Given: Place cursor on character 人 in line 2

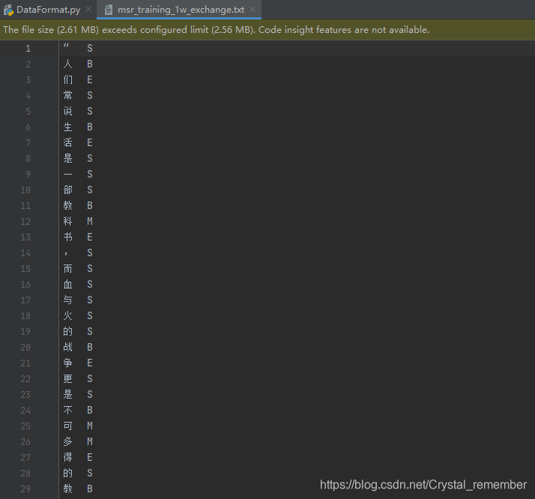Looking at the screenshot, I should [x=68, y=64].
